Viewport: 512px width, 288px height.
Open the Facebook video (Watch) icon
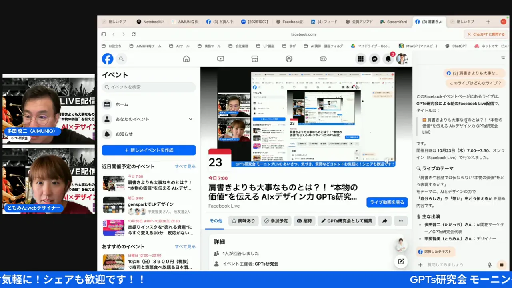click(x=220, y=59)
